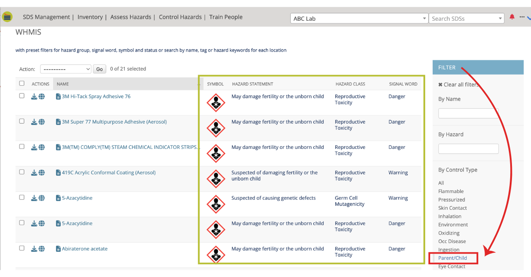Check the box for 5-Azacytidine Reproductive Toxicity row
This screenshot has height=277, width=531.
coord(22,223)
